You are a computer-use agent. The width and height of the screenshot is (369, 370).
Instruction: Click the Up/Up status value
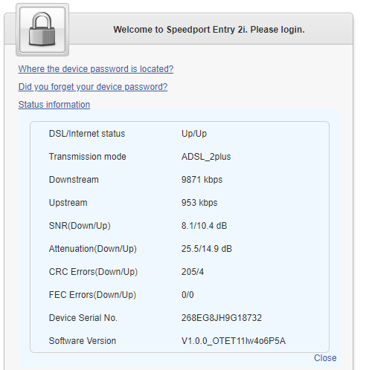194,134
